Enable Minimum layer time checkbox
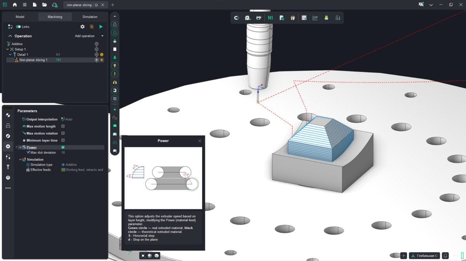466x261 pixels. pyautogui.click(x=63, y=140)
